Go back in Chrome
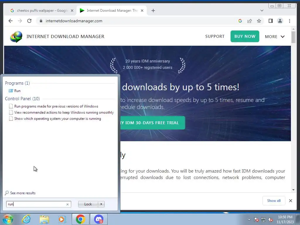The height and width of the screenshot is (225, 300). [11, 21]
